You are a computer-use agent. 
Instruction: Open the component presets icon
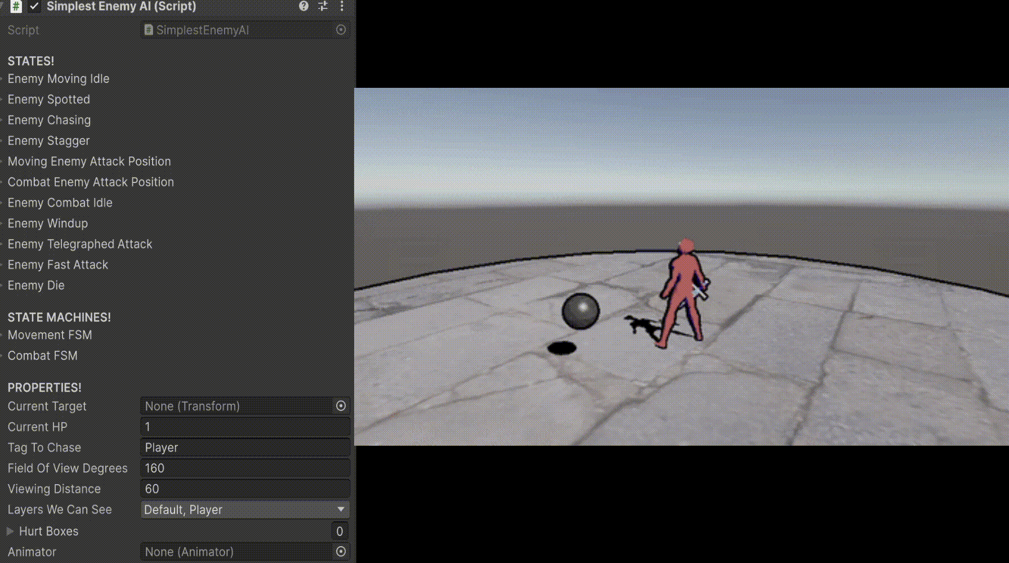point(323,6)
